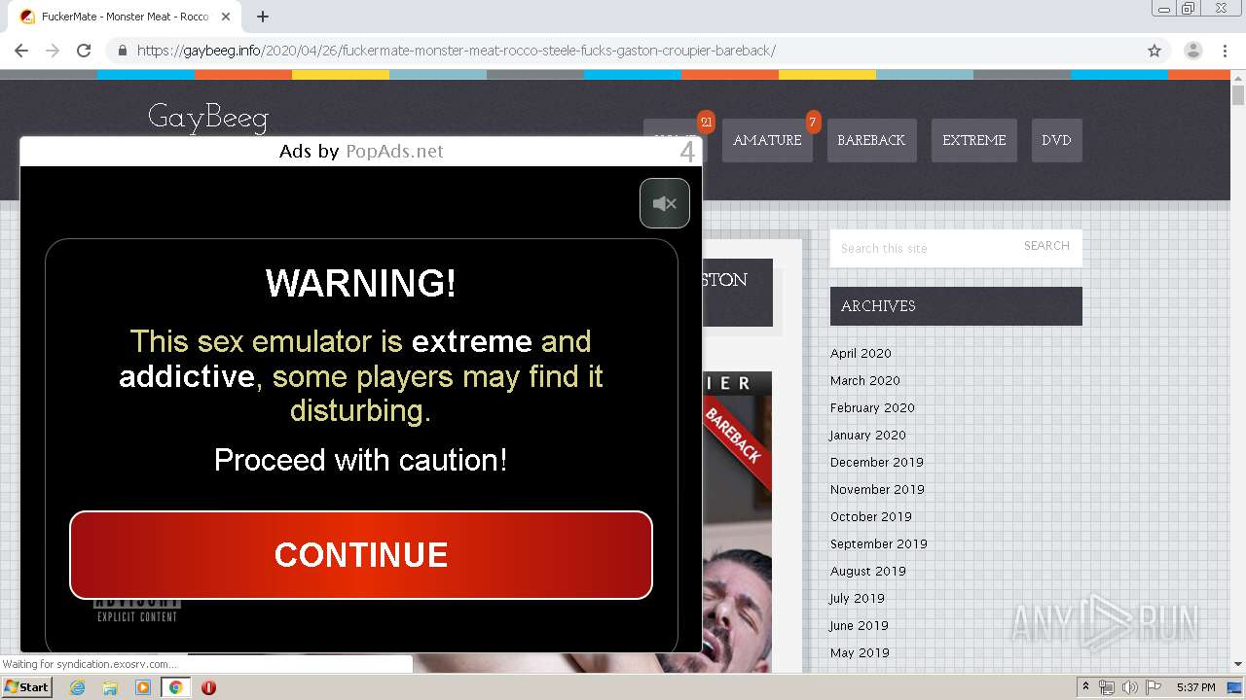Click the red Opera-style taskbar icon
1246x700 pixels.
pos(208,687)
